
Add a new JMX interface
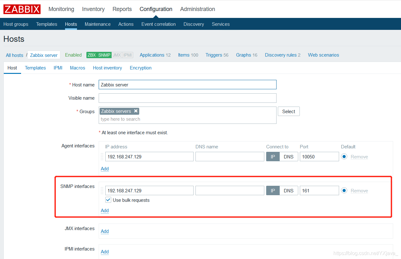coord(105,231)
